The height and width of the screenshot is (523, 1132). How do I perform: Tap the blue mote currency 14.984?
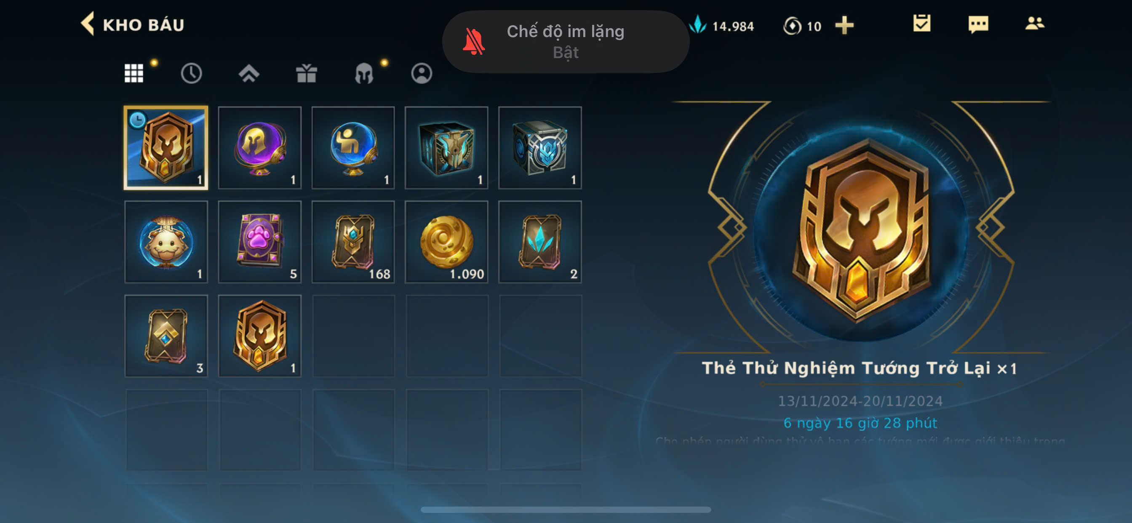click(x=721, y=26)
